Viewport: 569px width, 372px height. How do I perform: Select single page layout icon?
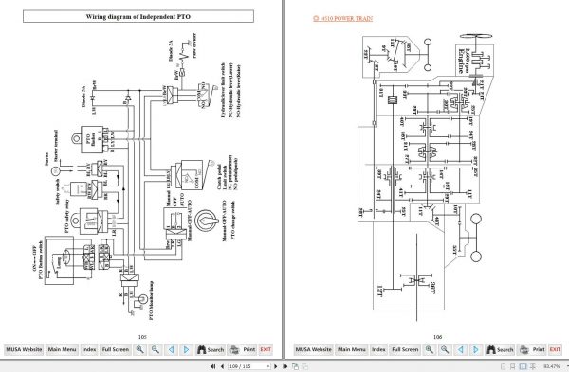pos(503,366)
